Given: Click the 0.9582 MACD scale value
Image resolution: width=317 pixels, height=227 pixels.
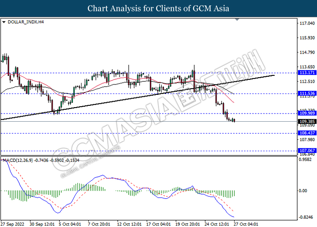Looking at the screenshot, I should [306, 159].
